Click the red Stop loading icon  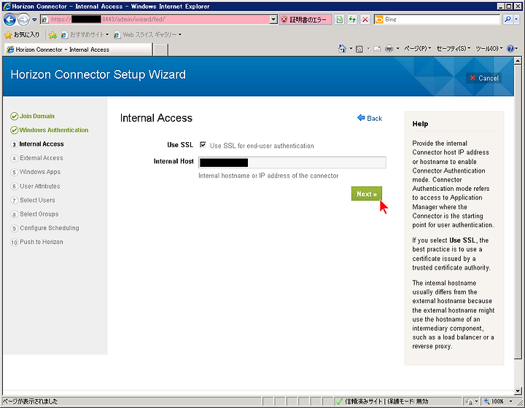tap(365, 20)
